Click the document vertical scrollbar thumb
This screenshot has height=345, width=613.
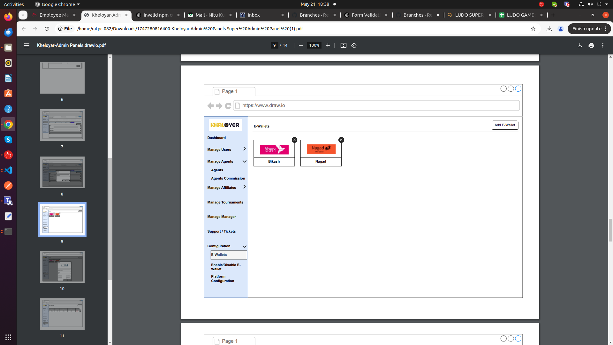click(x=610, y=230)
